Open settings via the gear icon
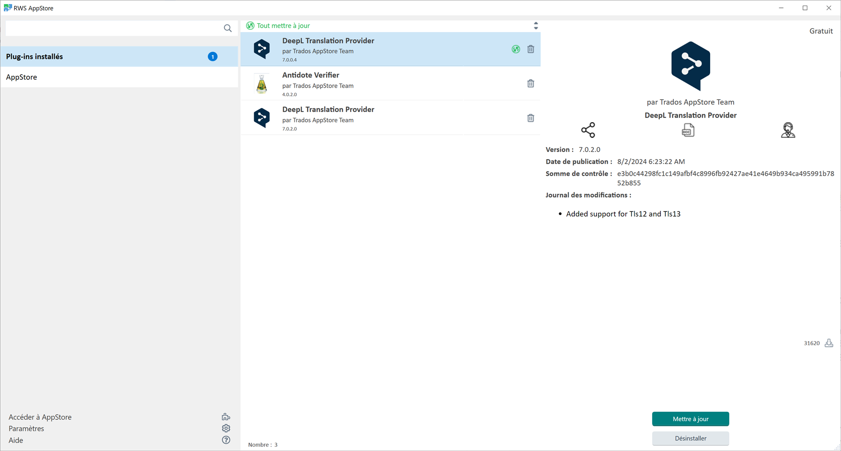Screen dimensions: 841x451 click(x=226, y=428)
